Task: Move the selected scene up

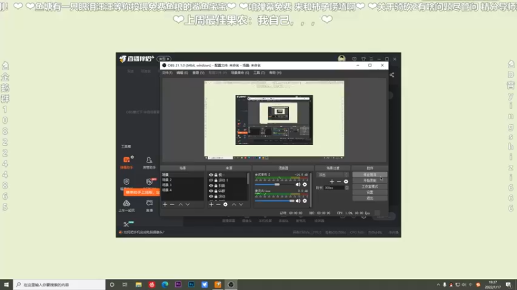Action: coord(181,204)
